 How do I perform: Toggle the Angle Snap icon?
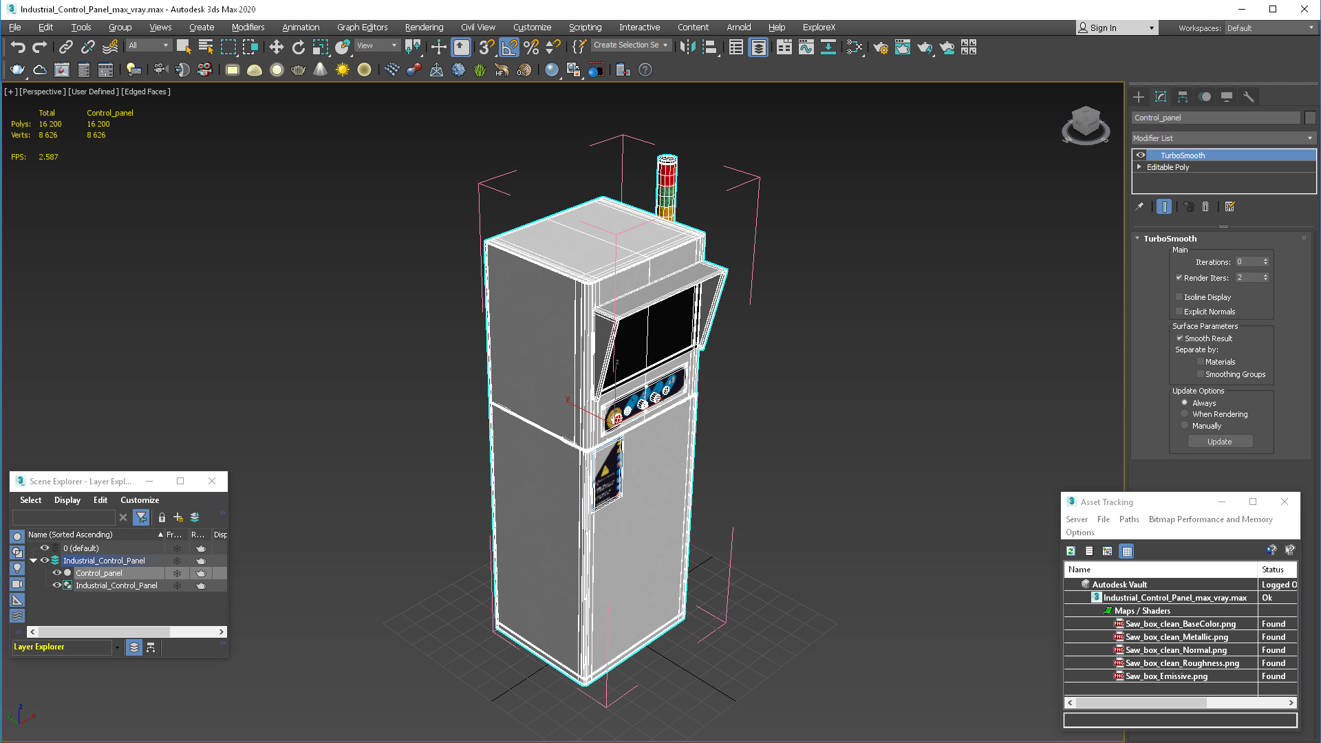coord(508,47)
